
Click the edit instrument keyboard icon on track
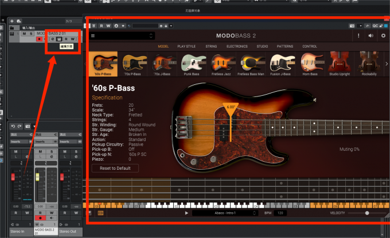tap(59, 39)
